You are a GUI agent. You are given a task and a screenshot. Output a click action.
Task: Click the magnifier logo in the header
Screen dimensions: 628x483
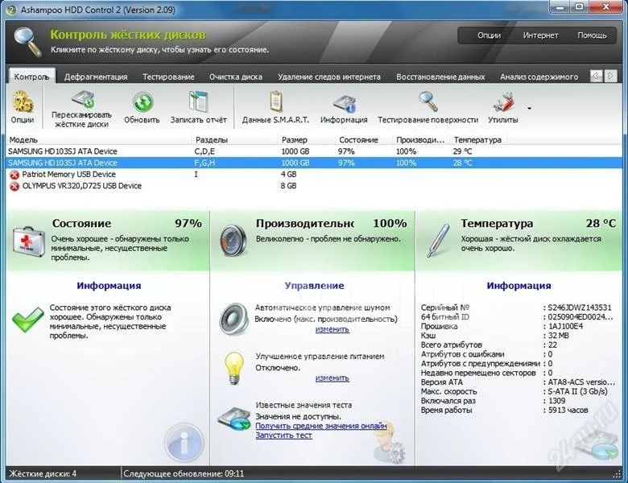[28, 41]
